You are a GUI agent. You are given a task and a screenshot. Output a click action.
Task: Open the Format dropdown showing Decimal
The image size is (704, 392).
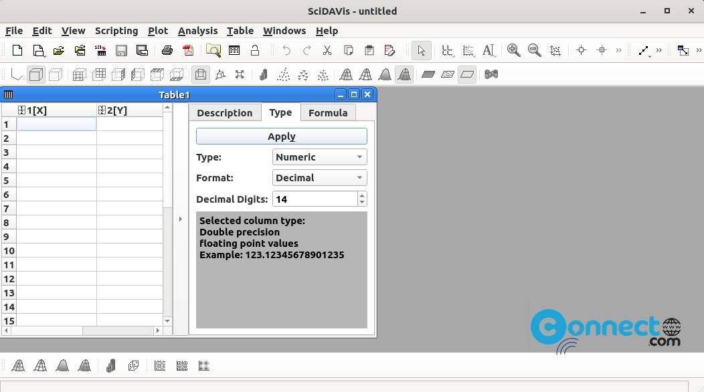point(319,178)
